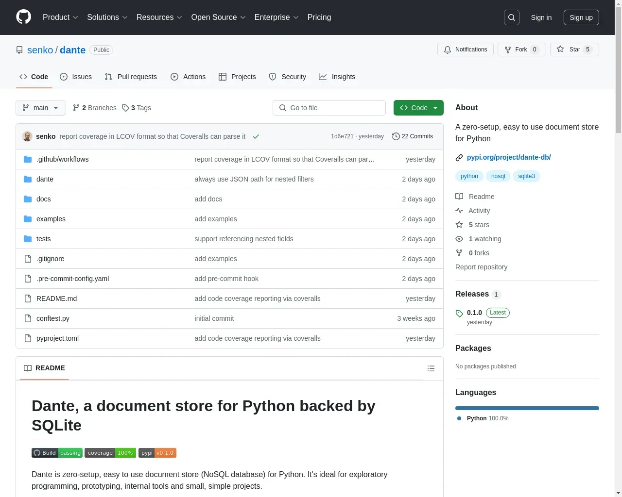
Task: Open the 5 stars link
Action: click(x=472, y=225)
